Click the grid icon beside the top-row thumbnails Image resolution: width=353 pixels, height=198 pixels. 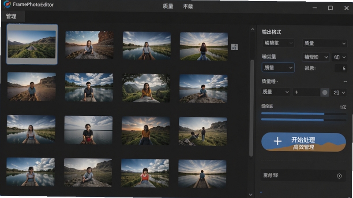235,47
